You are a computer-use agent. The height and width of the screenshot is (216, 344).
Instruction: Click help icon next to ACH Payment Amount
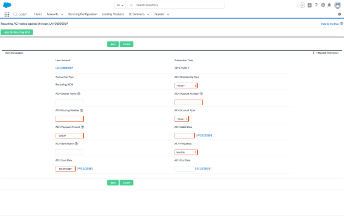point(83,127)
